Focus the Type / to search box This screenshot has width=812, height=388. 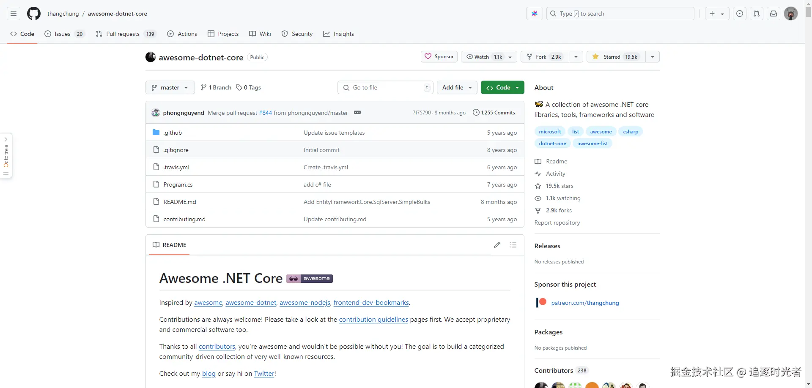pyautogui.click(x=620, y=14)
